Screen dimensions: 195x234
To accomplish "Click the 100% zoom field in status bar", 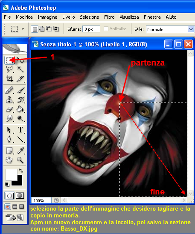I will point(41,200).
